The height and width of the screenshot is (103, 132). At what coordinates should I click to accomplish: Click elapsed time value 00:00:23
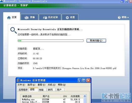37,59
